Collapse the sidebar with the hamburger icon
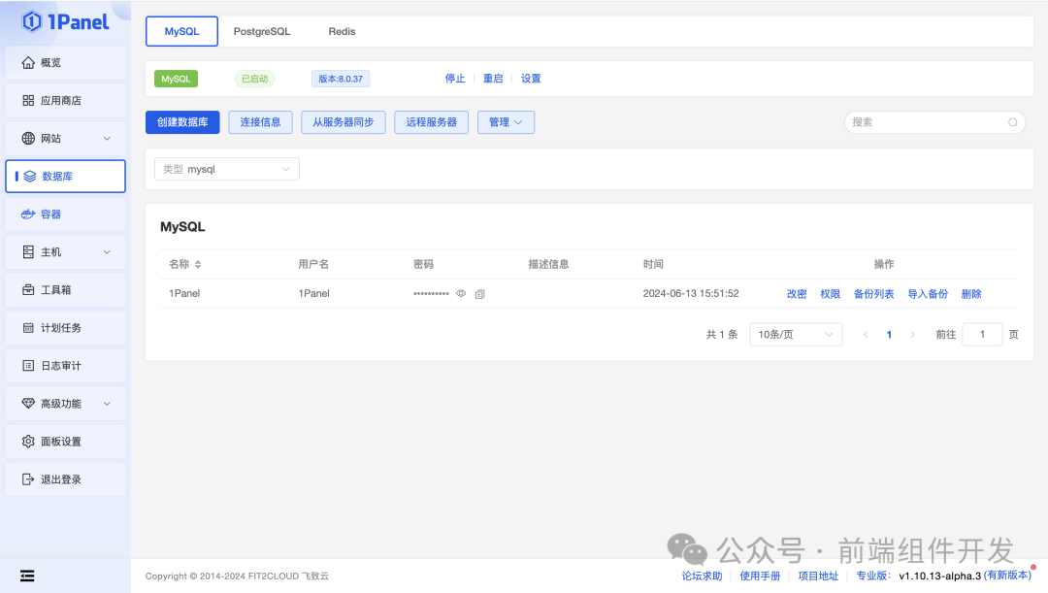 pos(27,576)
